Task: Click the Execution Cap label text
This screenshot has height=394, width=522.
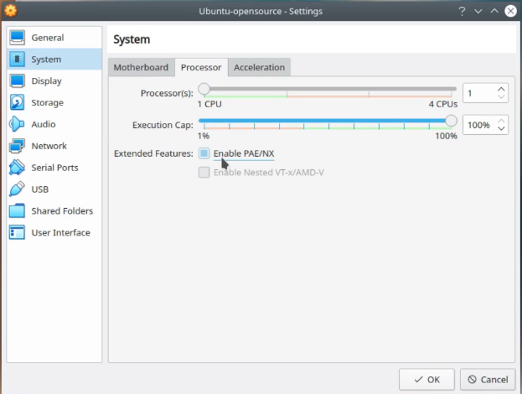Action: (163, 125)
